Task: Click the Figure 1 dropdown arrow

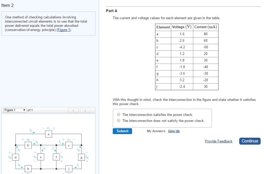Action: 24,110
